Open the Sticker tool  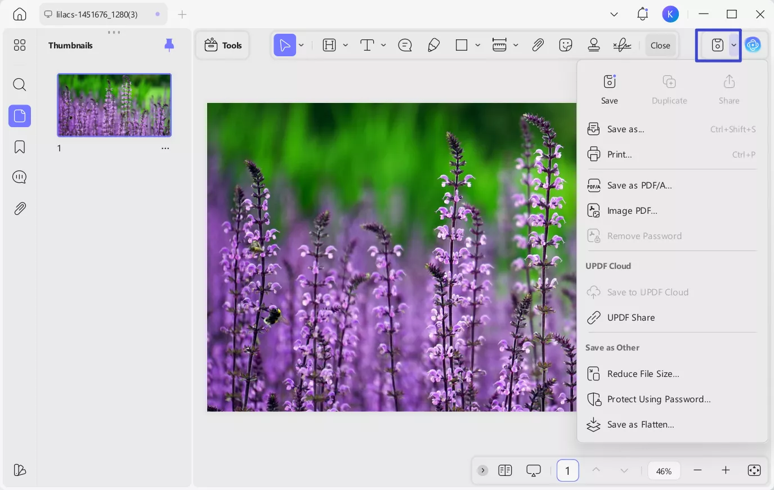click(566, 45)
